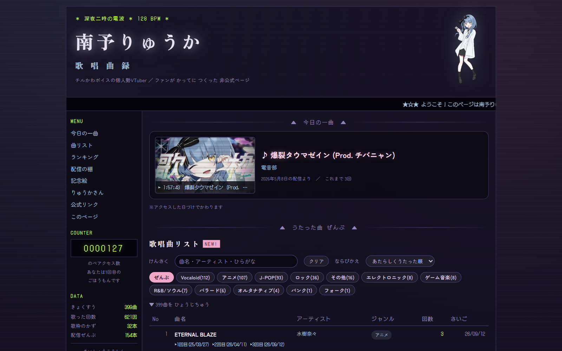Open 今日の一曲 in the side menu
Screen dimensions: 562x351
click(84, 133)
